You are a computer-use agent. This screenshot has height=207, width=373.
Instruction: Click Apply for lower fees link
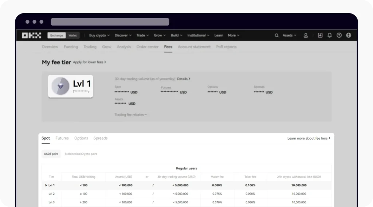pos(89,62)
